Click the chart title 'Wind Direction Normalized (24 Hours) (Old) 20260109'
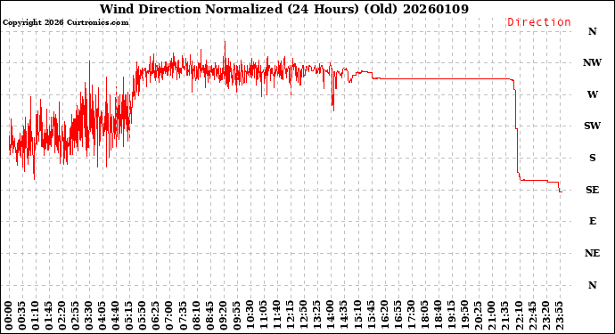615x334 pixels. (284, 9)
